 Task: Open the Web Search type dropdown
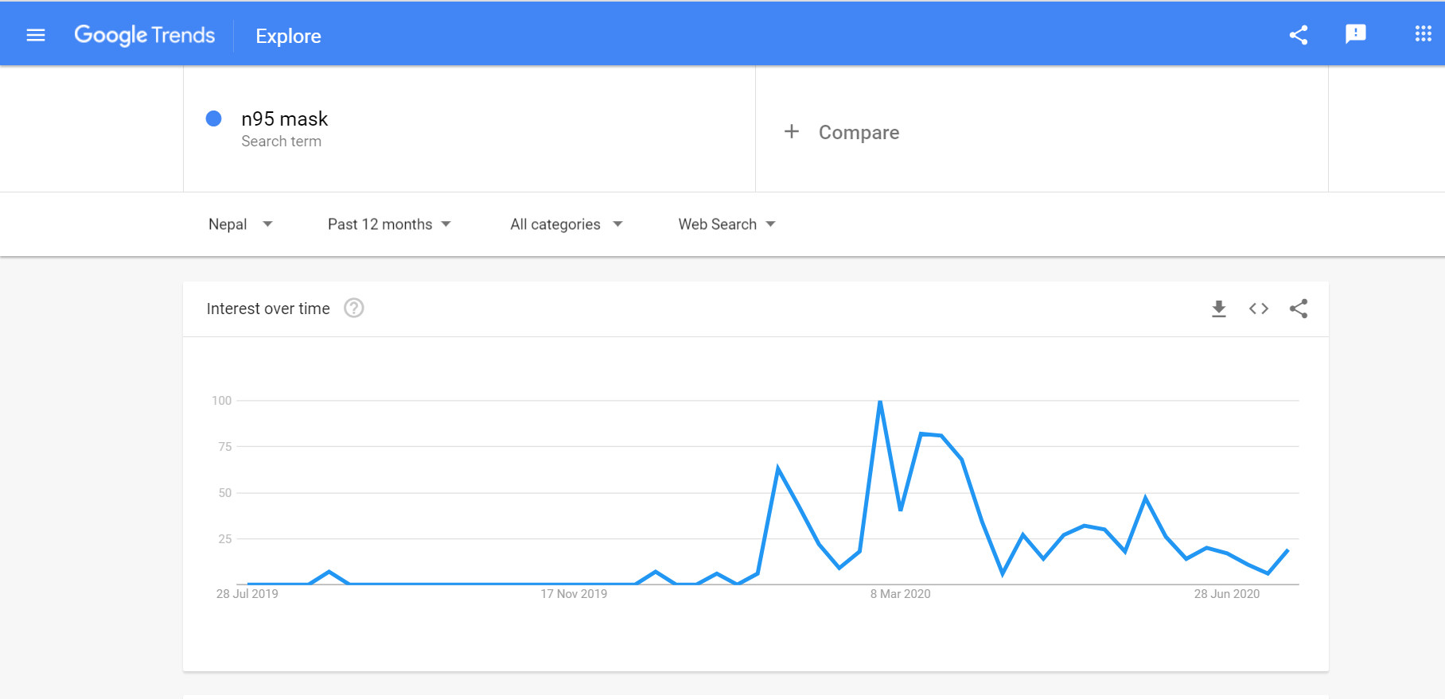click(x=726, y=224)
